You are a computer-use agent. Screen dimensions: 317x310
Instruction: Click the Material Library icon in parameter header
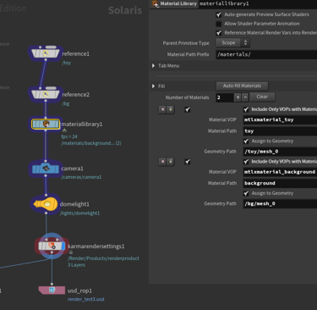click(155, 3)
